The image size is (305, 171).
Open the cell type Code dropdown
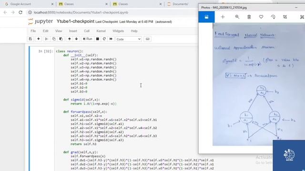(129, 39)
